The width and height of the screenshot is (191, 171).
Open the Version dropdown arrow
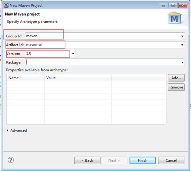(x=73, y=54)
